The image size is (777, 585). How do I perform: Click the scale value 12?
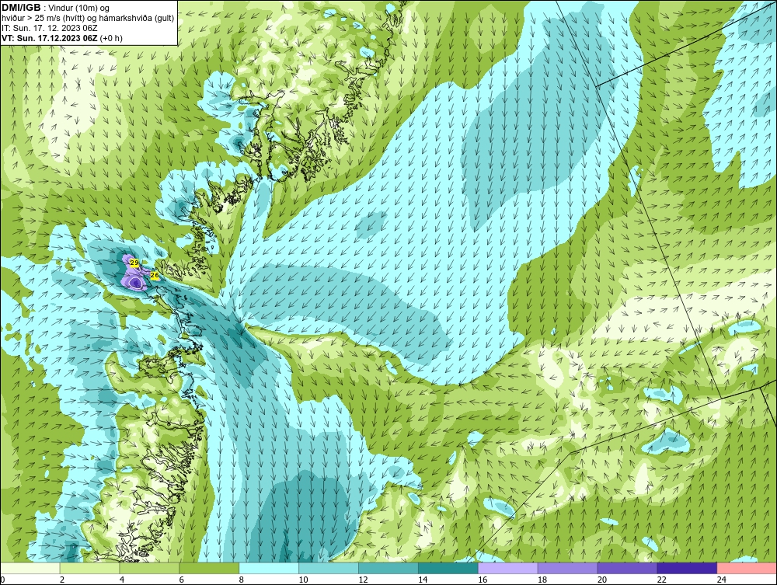tap(363, 580)
